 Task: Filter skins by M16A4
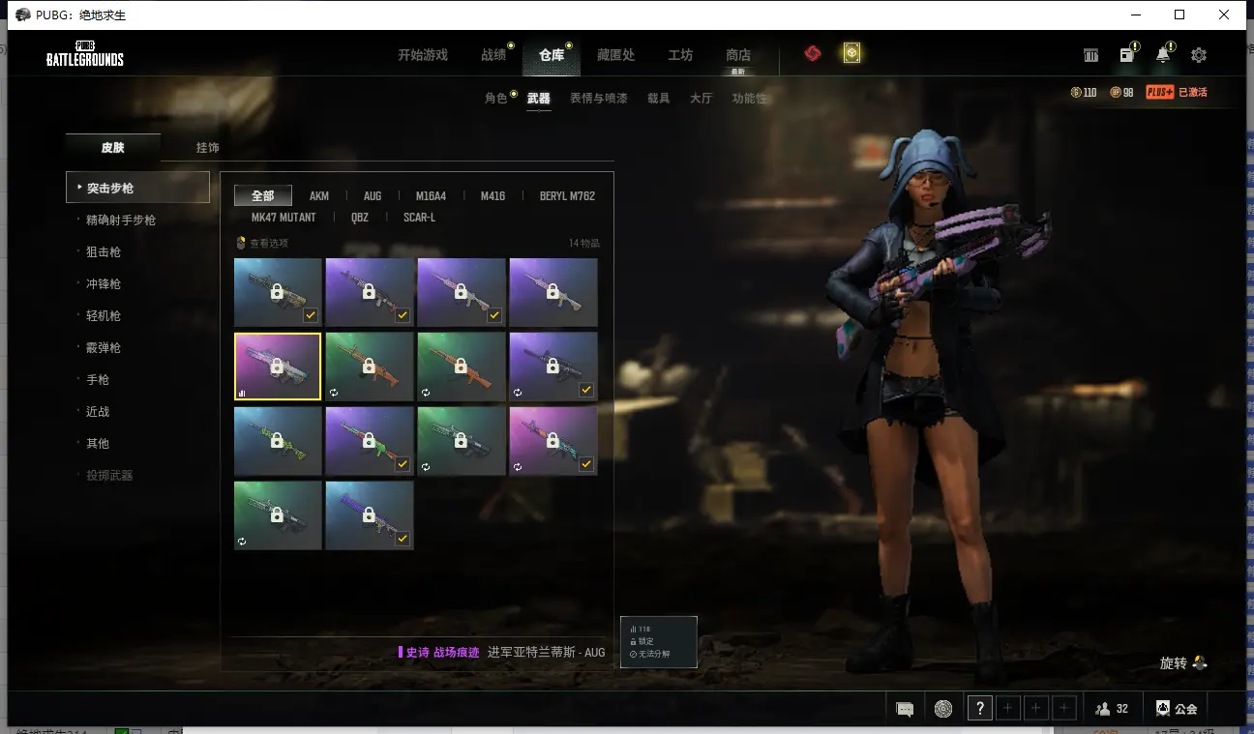click(431, 196)
